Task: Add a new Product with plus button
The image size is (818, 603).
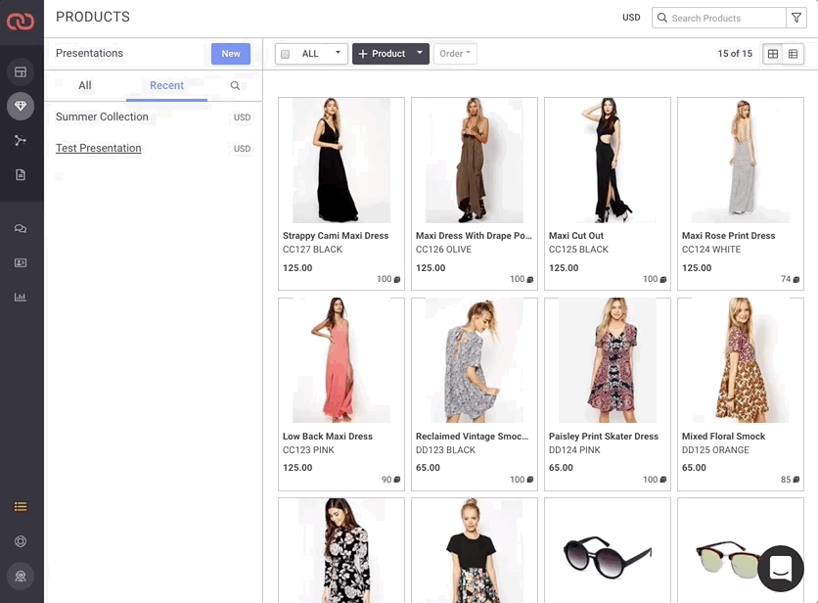Action: pos(383,54)
